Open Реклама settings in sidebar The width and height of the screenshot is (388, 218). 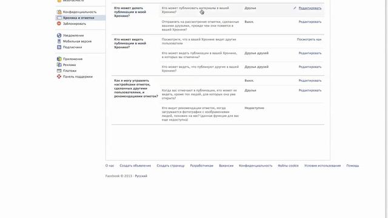[x=69, y=65]
